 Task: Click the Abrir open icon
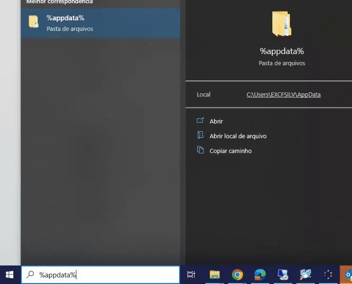coord(200,121)
